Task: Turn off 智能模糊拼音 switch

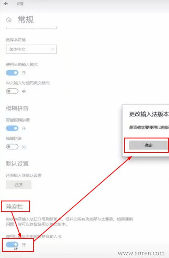Action: click(12, 128)
